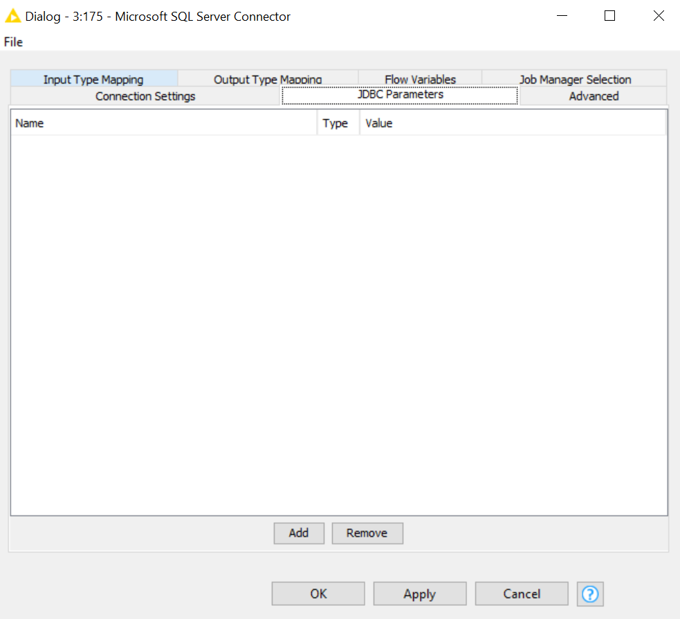Maximize the dialog window
The image size is (680, 619).
609,16
